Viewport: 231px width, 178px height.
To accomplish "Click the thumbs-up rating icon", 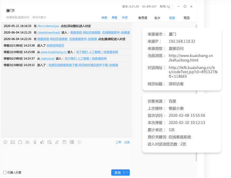I will (x=42, y=142).
